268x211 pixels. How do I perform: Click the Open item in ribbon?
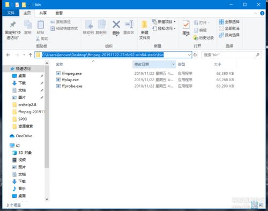click(202, 23)
